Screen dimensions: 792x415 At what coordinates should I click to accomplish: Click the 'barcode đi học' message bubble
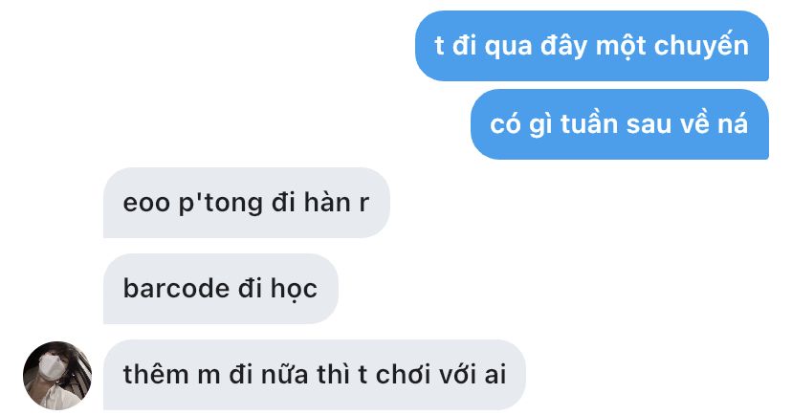point(221,288)
